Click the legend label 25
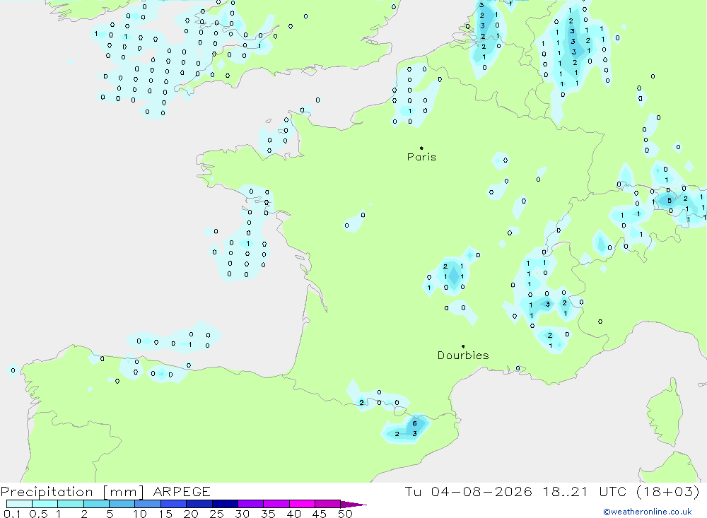This screenshot has width=707, height=518. click(x=217, y=514)
